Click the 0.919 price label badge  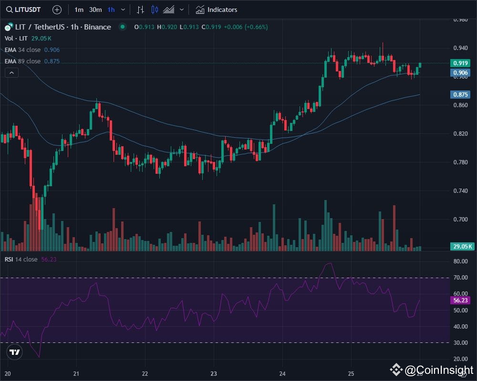pyautogui.click(x=461, y=63)
